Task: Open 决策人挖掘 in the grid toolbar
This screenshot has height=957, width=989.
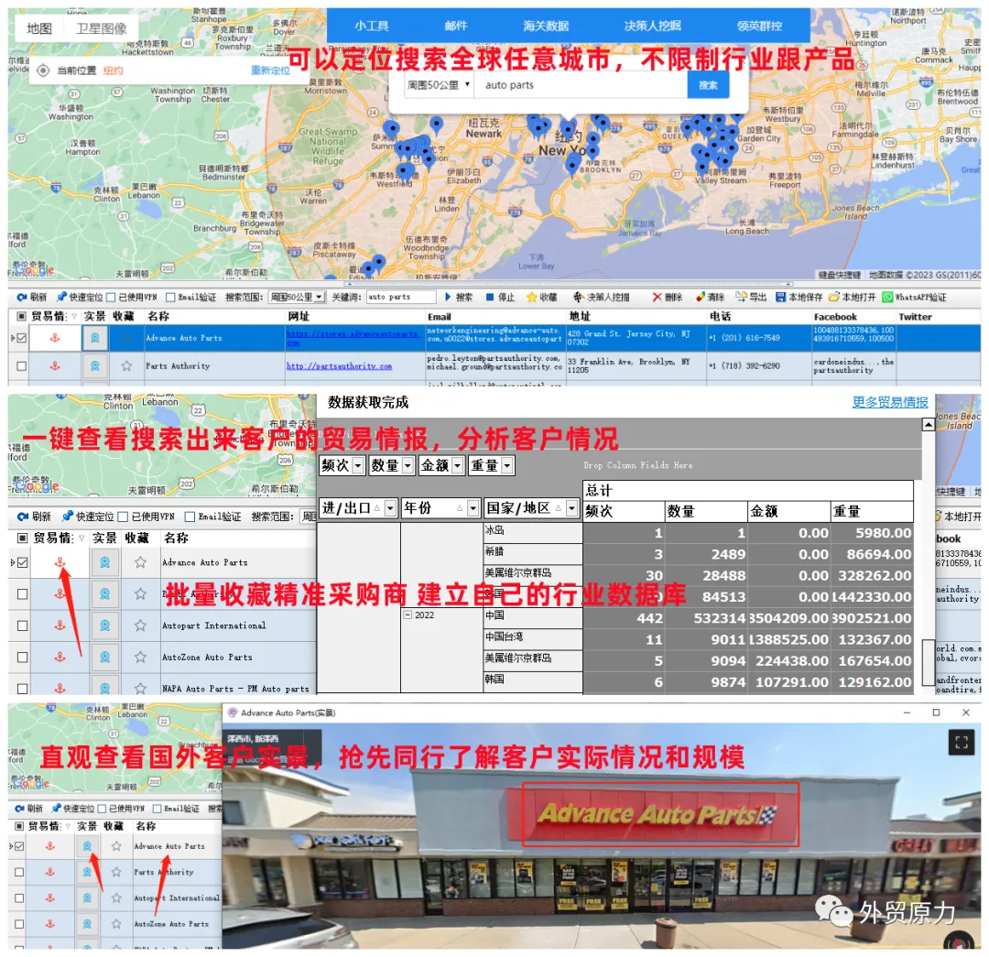Action: tap(601, 297)
